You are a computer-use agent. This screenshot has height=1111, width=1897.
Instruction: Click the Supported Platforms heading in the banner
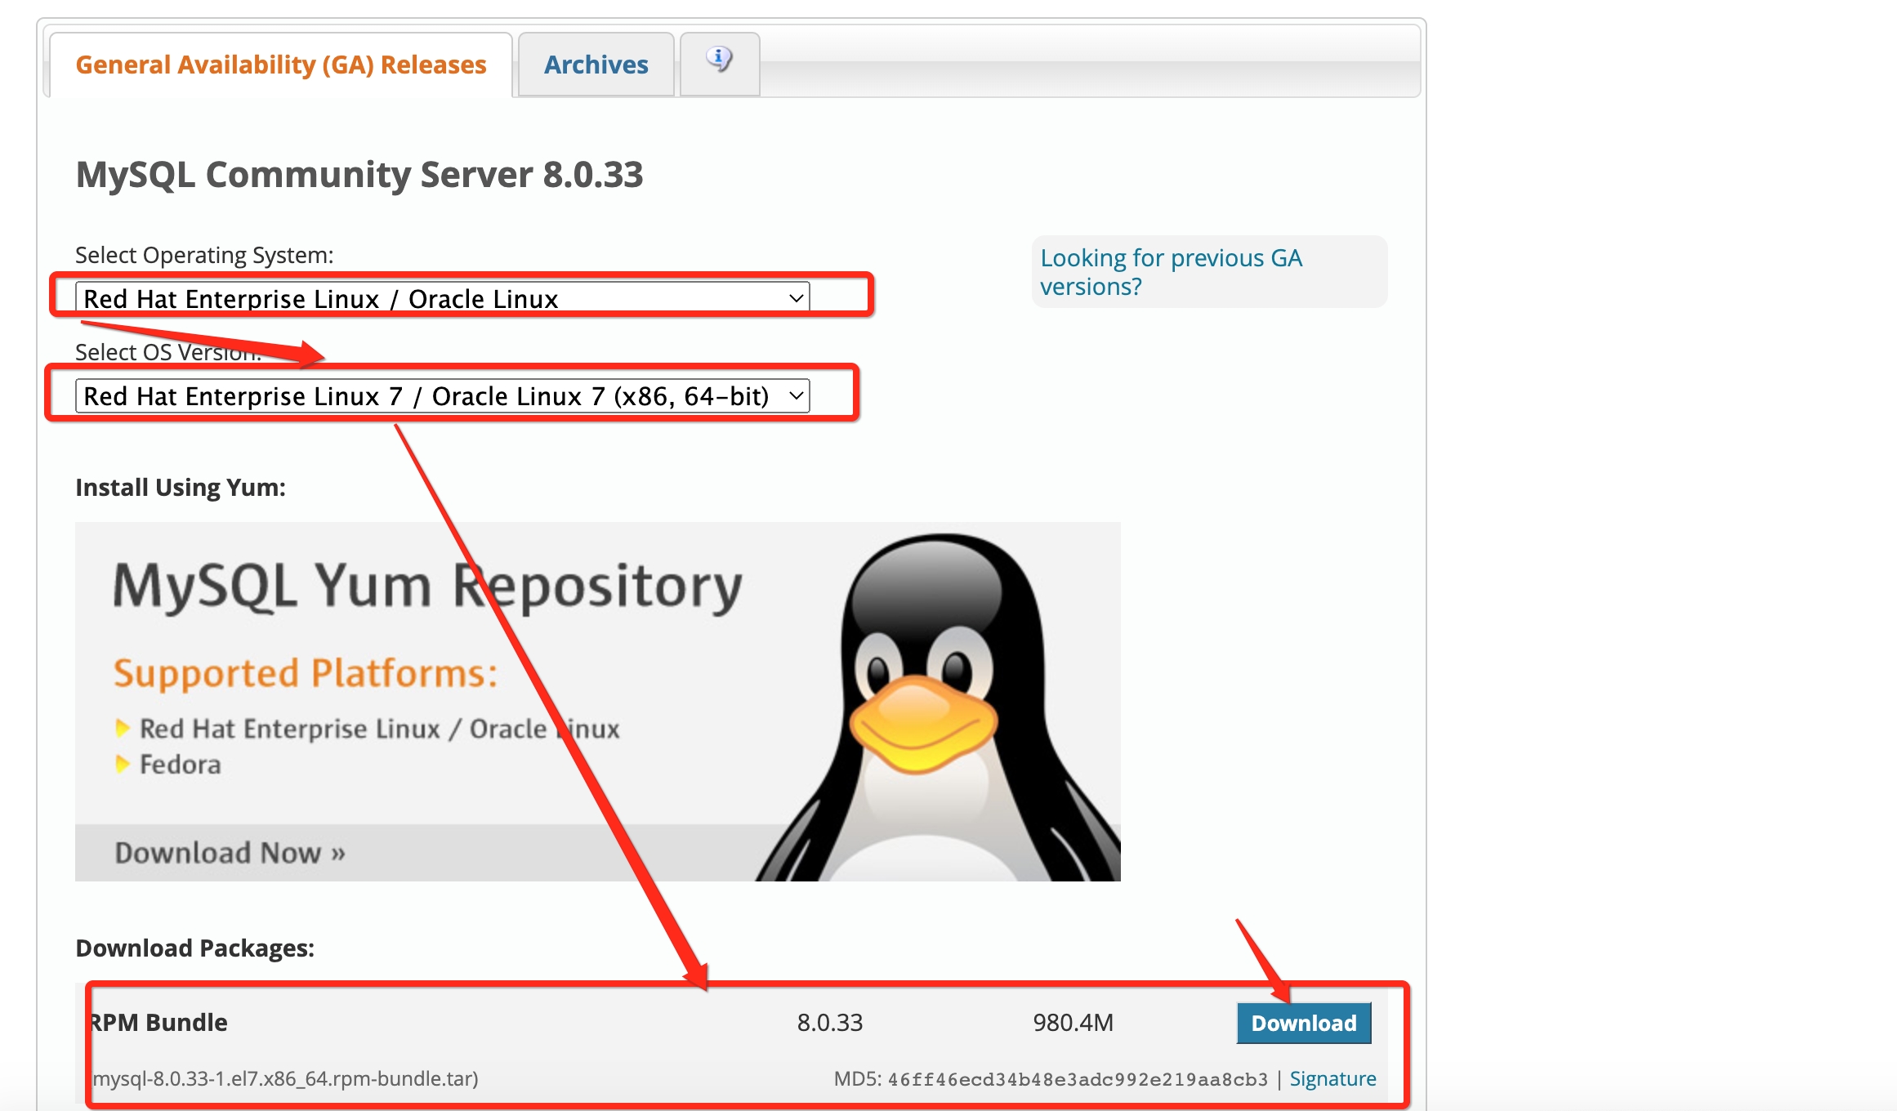click(x=303, y=673)
